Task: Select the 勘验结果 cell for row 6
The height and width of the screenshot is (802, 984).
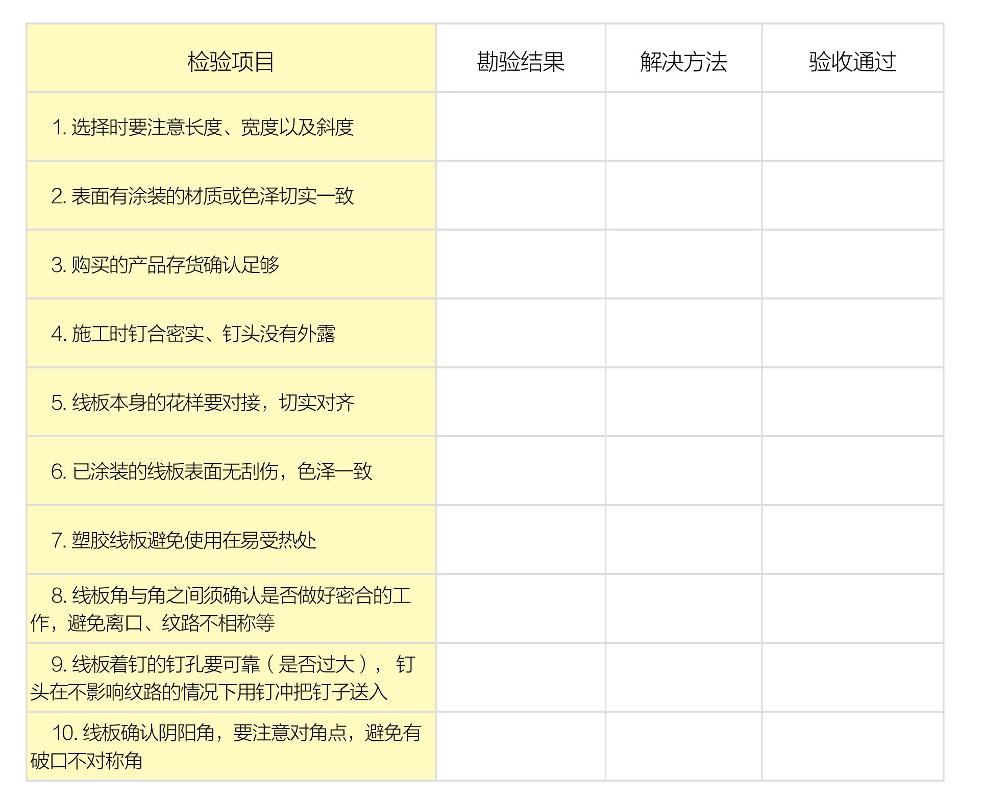Action: (521, 471)
